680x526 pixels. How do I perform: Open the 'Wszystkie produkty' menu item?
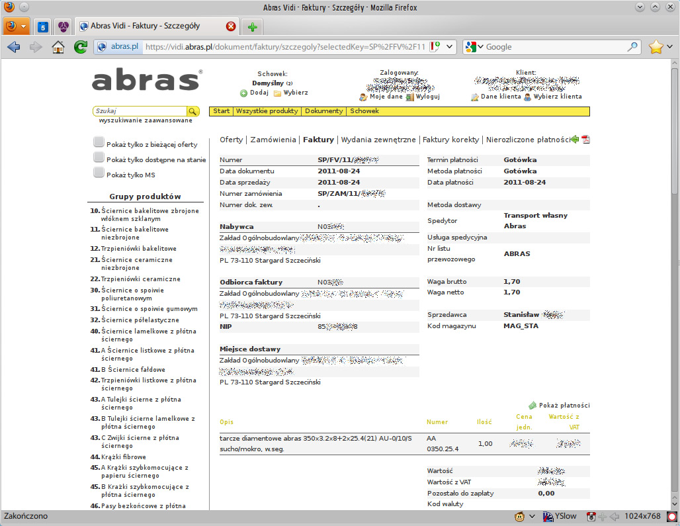tap(267, 111)
